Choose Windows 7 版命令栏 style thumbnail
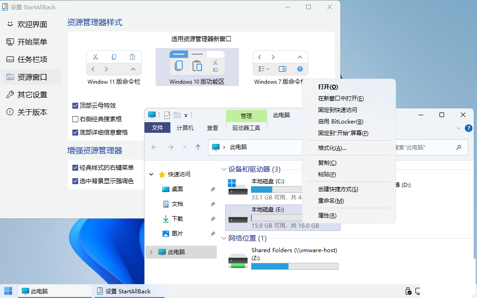Viewport: 477px width, 298px height. 280,63
